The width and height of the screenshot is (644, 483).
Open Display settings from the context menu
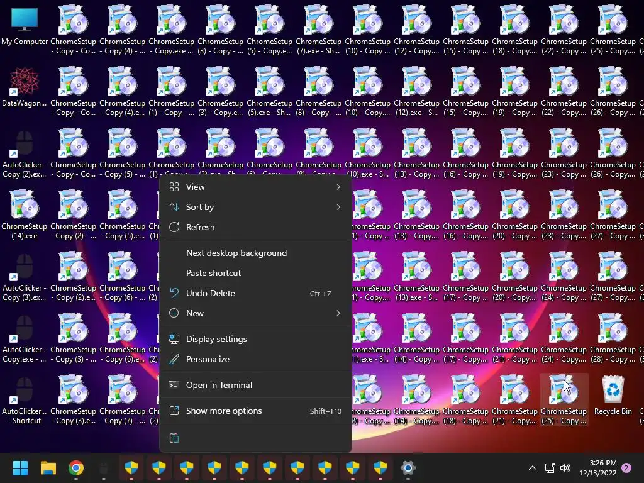coord(255,339)
